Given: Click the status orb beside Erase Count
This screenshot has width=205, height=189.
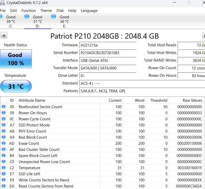Looking at the screenshot, I should pyautogui.click(x=4, y=143).
